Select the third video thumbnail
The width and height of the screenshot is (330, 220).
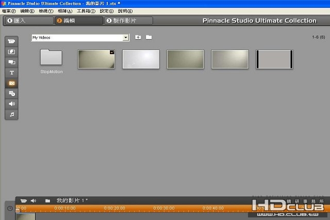(185, 59)
